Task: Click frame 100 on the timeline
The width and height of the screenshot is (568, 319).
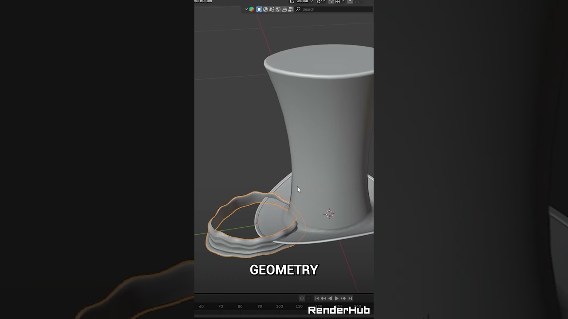Action: pyautogui.click(x=279, y=306)
